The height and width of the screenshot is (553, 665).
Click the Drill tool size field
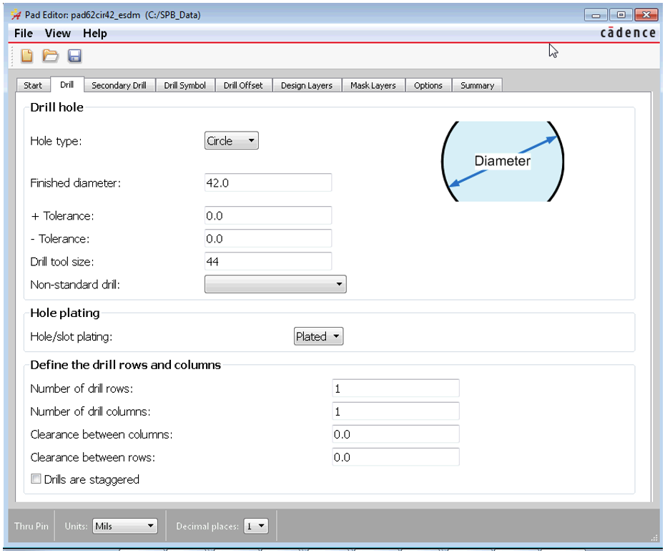click(267, 262)
